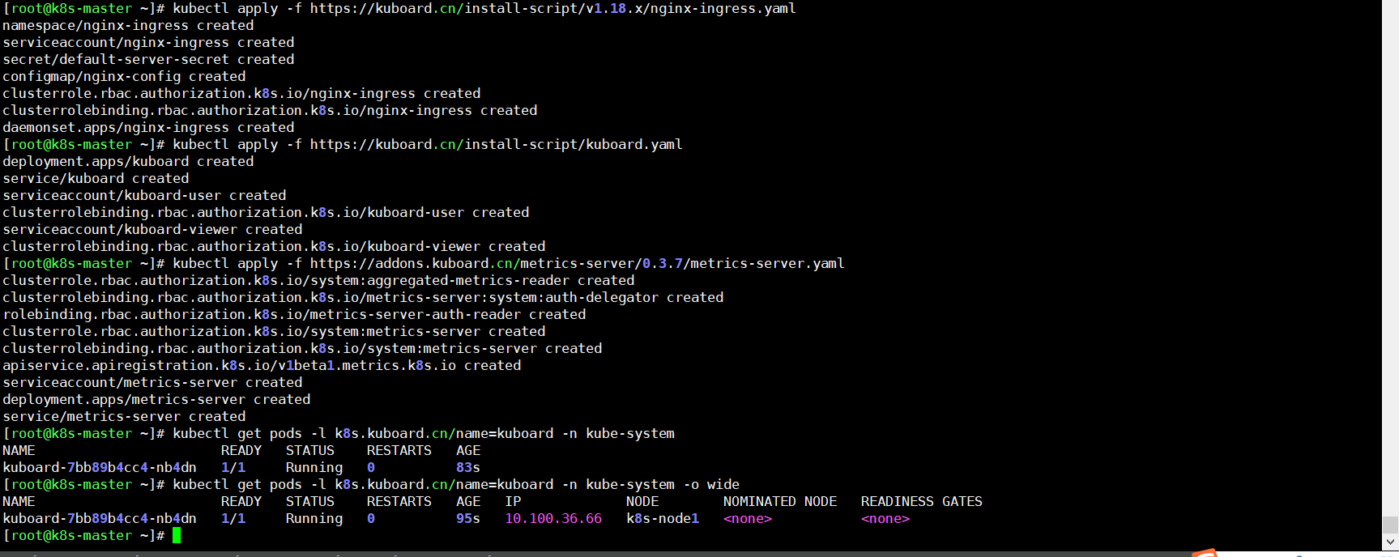
Task: Click the scroll-down arrow of the terminal scrollbar
Action: (x=1390, y=542)
